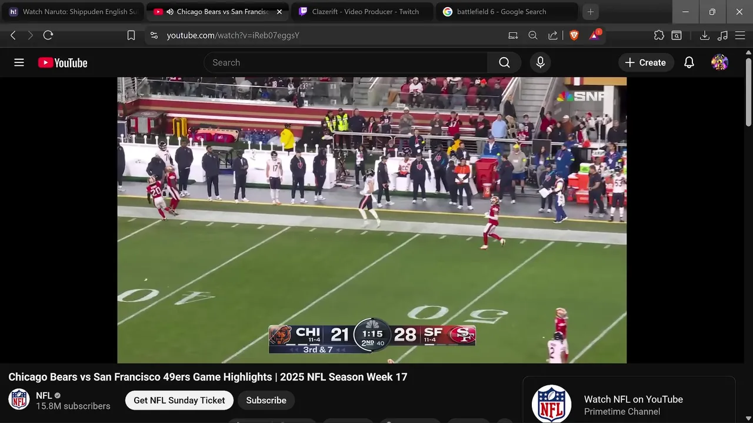Click the 15.8M subscribers text
Image resolution: width=753 pixels, height=423 pixels.
73,406
